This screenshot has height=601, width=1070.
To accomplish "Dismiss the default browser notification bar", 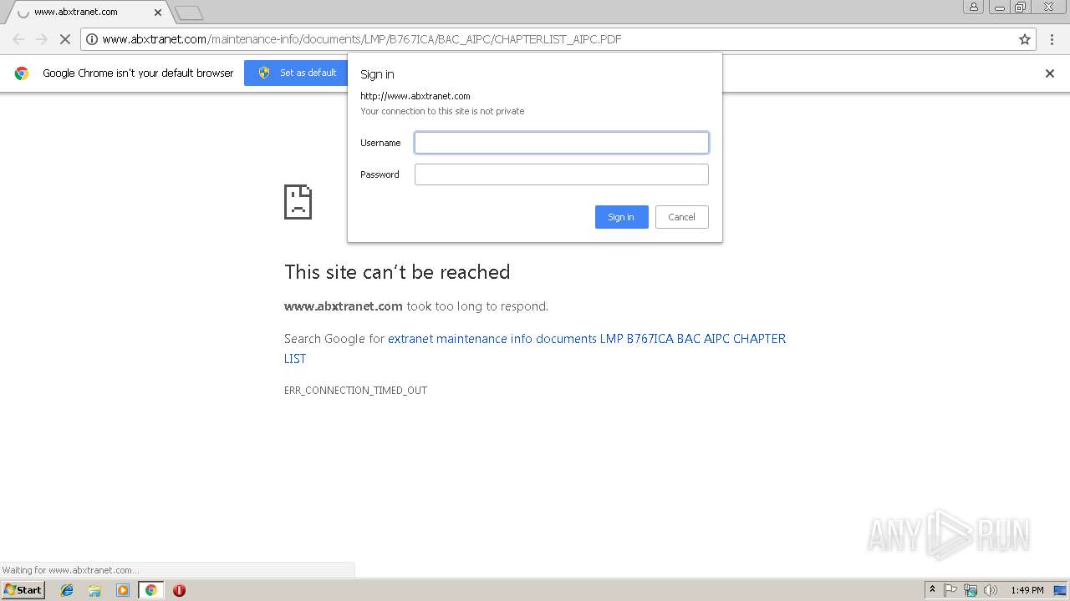I will [1050, 73].
